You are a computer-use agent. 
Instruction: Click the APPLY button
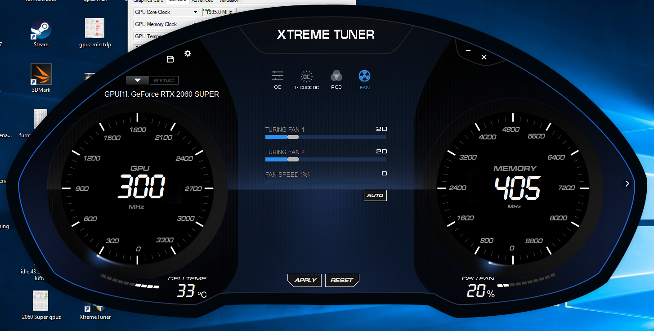(x=305, y=280)
